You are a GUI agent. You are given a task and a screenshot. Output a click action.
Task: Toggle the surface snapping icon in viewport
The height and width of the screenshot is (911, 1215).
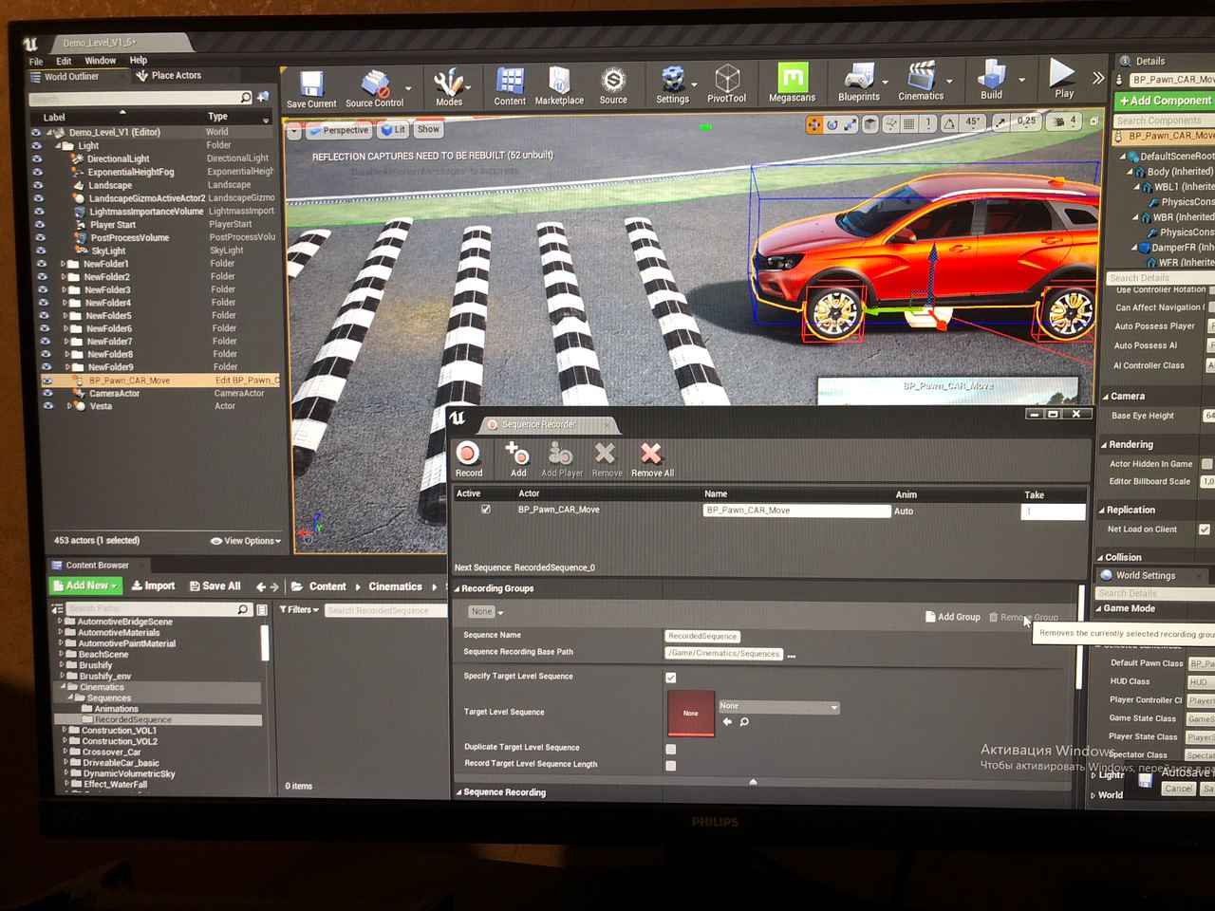pos(890,123)
